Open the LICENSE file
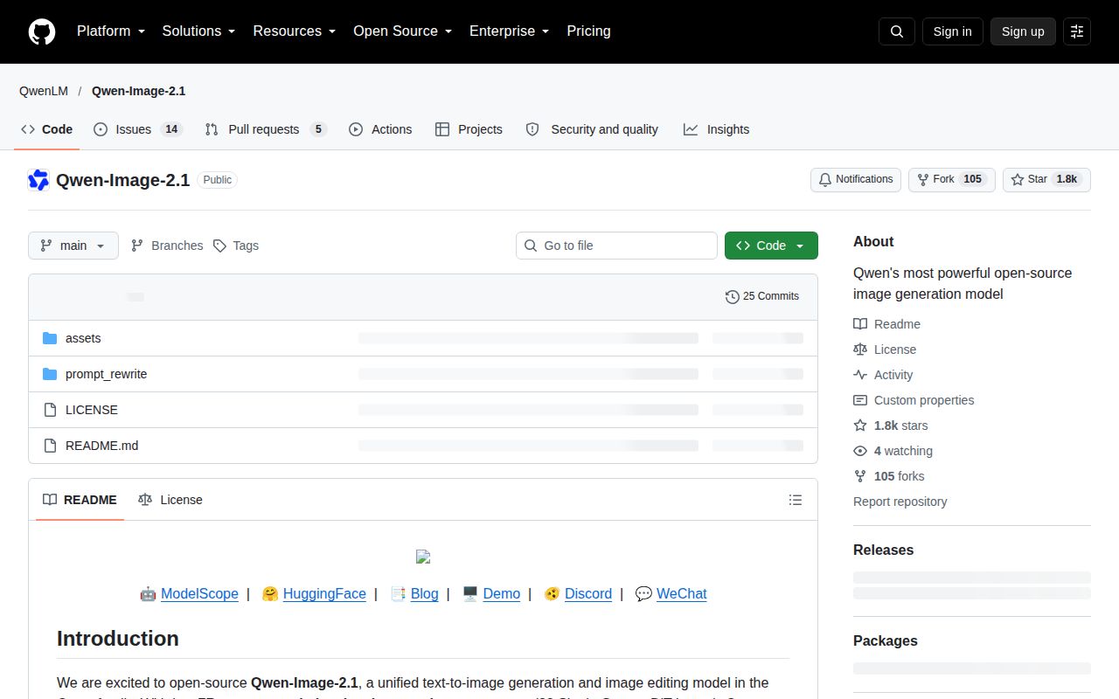The image size is (1119, 699). (92, 410)
